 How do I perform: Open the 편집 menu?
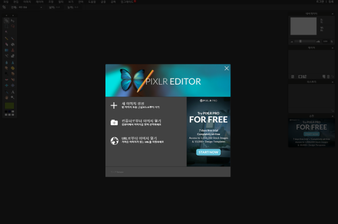(16, 2)
